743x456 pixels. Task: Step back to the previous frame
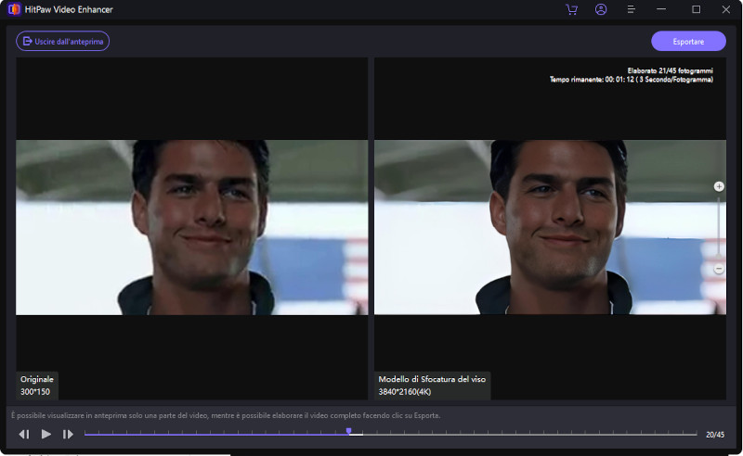pyautogui.click(x=24, y=434)
